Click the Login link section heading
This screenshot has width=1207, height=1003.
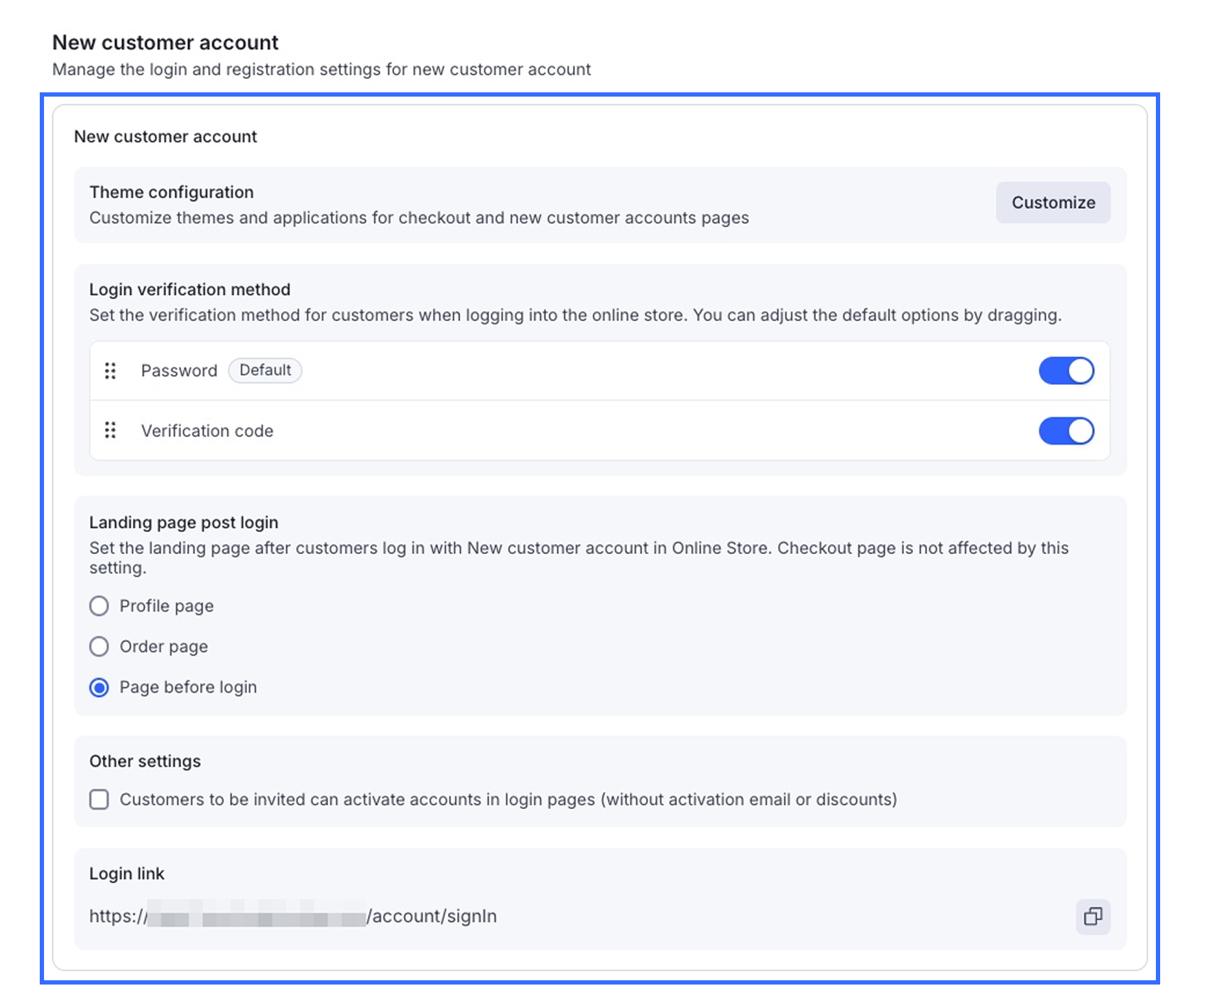[126, 874]
